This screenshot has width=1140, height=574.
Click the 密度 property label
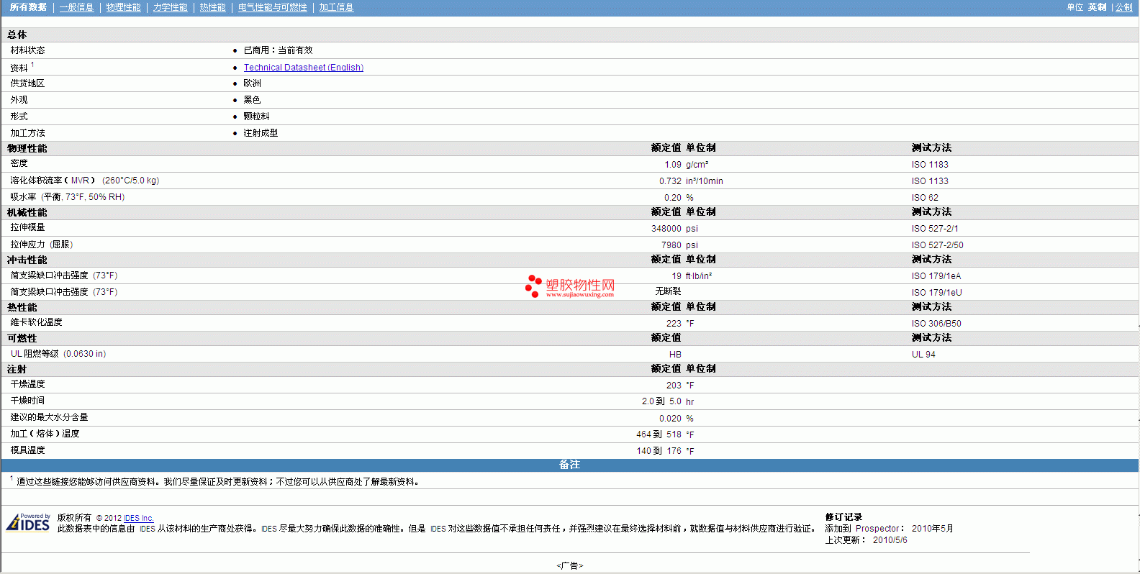pyautogui.click(x=19, y=163)
